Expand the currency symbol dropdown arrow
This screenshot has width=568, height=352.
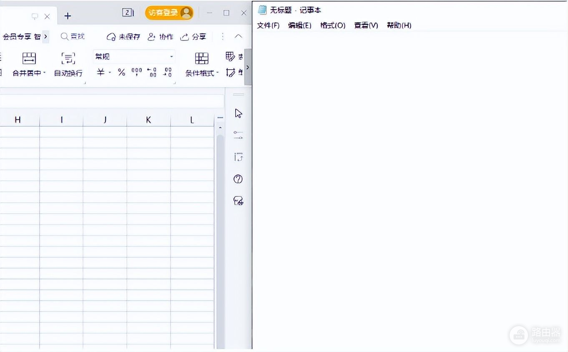pyautogui.click(x=110, y=73)
